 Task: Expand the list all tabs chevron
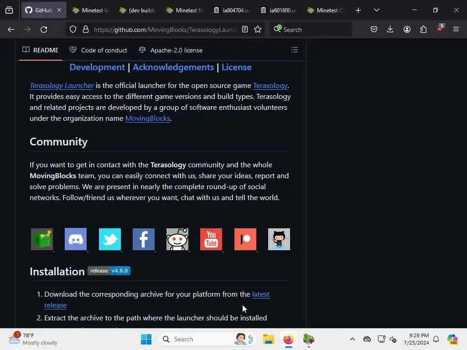point(376,10)
